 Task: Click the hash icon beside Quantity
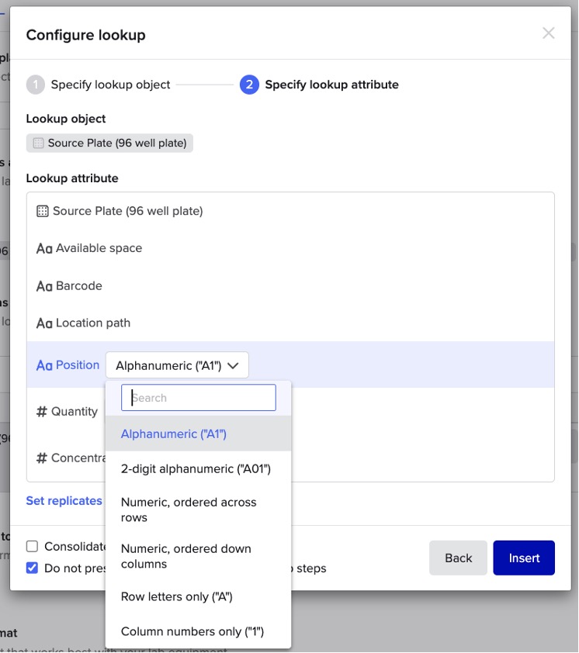[42, 412]
